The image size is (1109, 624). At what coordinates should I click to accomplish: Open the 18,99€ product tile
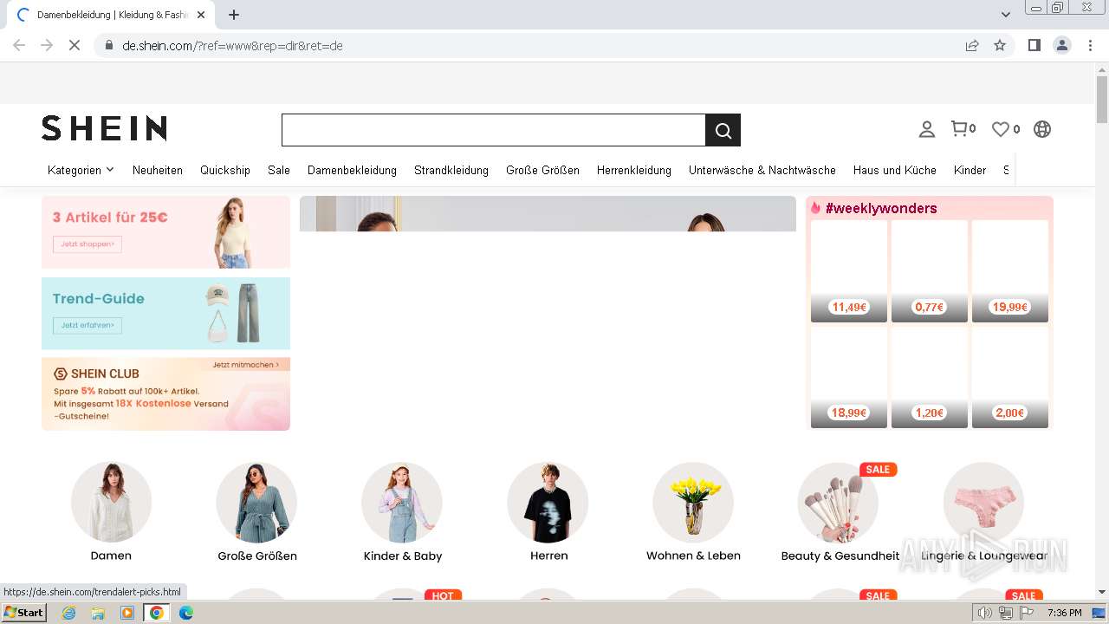point(849,378)
